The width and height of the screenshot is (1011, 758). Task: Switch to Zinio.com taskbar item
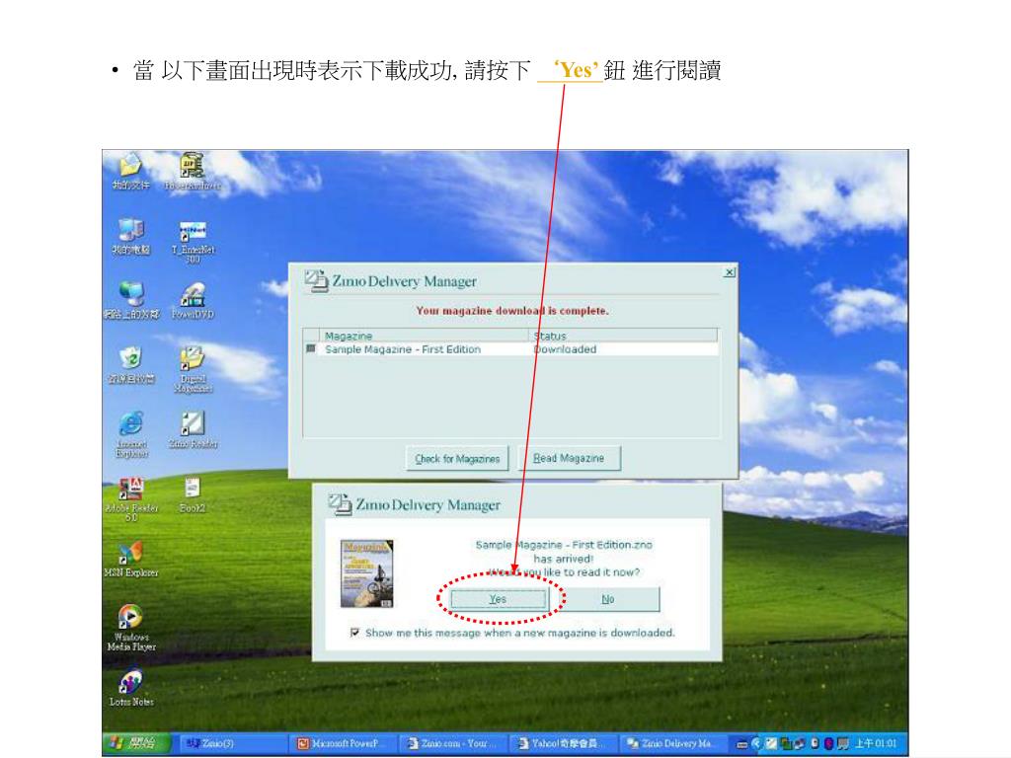[x=453, y=743]
